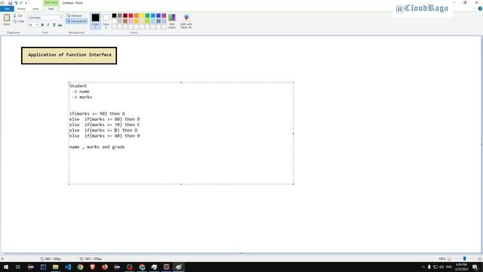Screen dimensions: 483x272
Task: Click the zoom in plus button
Action: click(x=480, y=258)
